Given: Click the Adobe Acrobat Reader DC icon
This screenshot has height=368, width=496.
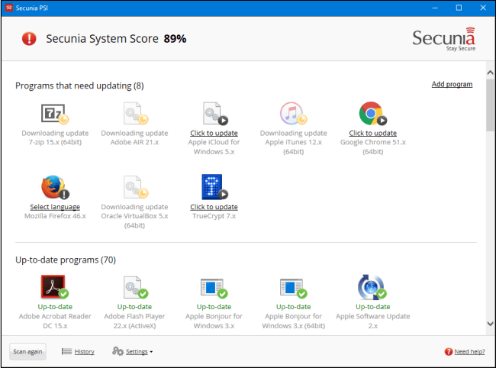Looking at the screenshot, I should click(54, 286).
